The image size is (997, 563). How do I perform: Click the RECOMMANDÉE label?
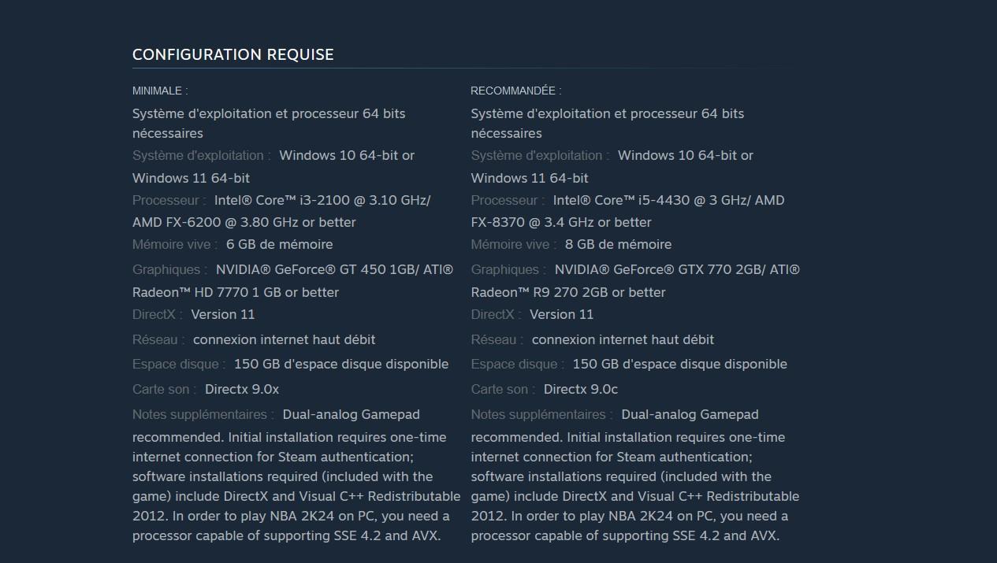515,91
